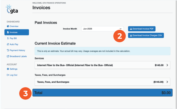Viewport: 177px width, 109px height.
Task: Click the Invoice Month dropdown chevron
Action: tap(120, 29)
